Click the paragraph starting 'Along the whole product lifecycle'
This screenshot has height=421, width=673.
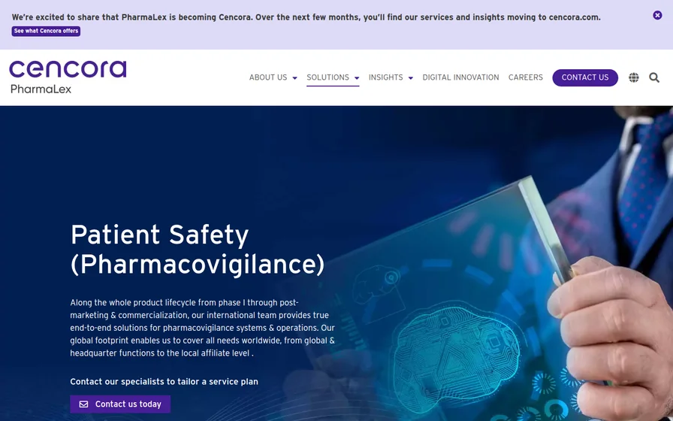[203, 328]
